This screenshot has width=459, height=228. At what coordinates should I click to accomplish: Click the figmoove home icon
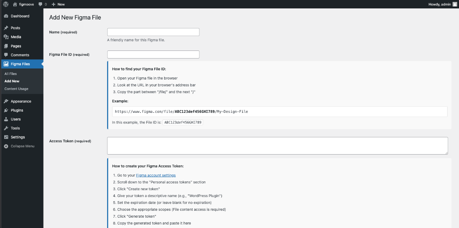15,4
